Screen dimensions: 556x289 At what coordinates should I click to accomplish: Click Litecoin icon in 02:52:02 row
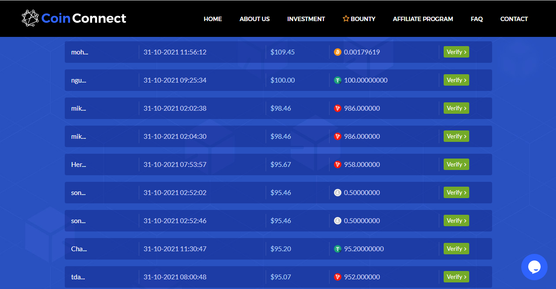[338, 193]
